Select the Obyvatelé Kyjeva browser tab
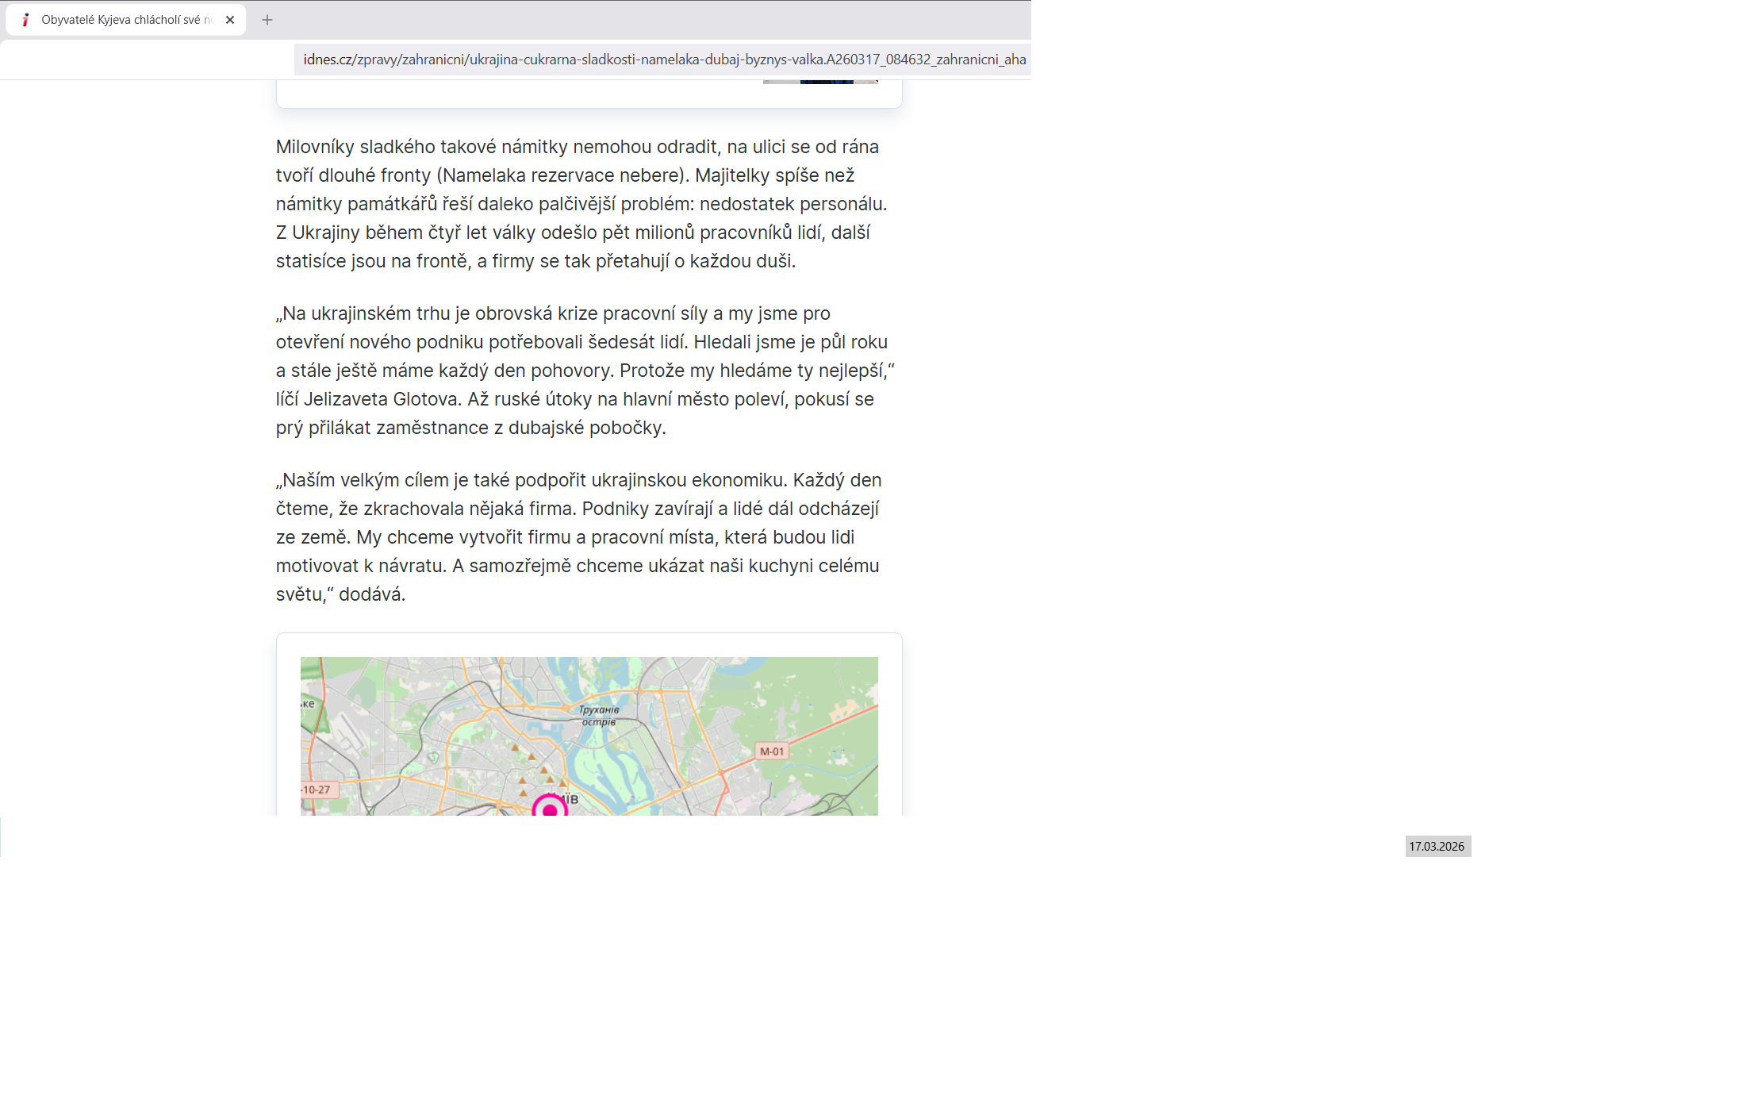 pos(127,20)
